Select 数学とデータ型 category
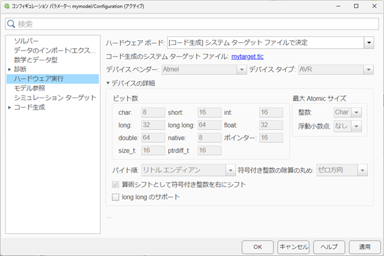 click(x=36, y=60)
